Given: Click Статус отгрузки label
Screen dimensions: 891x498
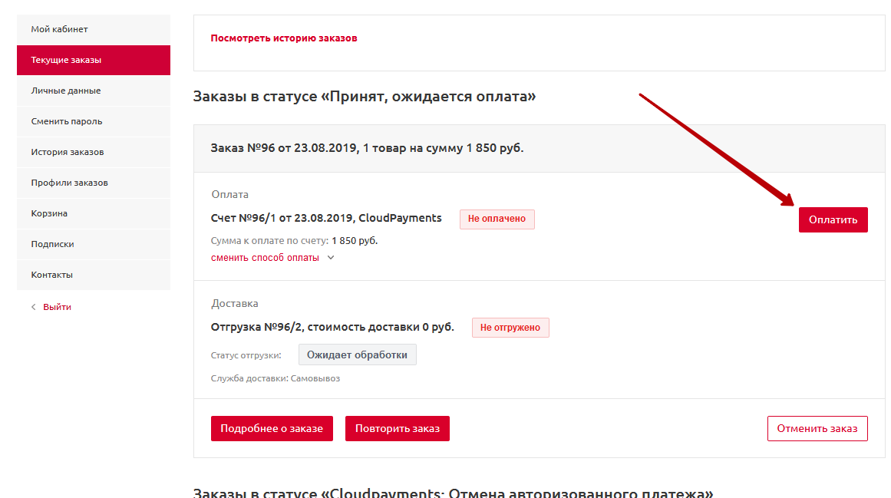Looking at the screenshot, I should point(246,355).
